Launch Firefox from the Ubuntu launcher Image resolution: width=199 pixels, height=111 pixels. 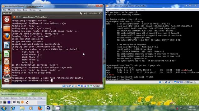coord(7,37)
